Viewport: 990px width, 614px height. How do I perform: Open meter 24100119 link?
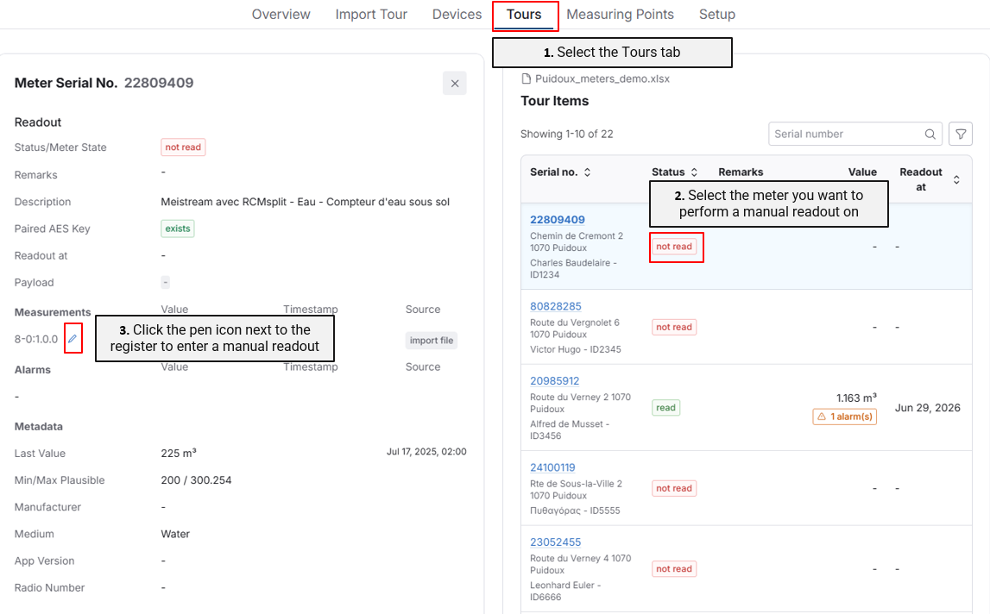(552, 467)
